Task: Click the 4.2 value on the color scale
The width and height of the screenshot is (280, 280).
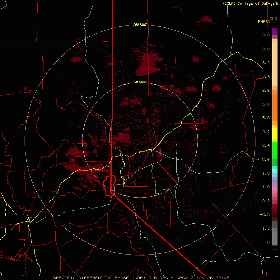Action: (266, 132)
